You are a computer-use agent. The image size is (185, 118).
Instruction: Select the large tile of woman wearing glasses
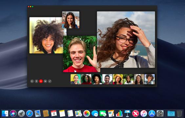(x=126, y=39)
